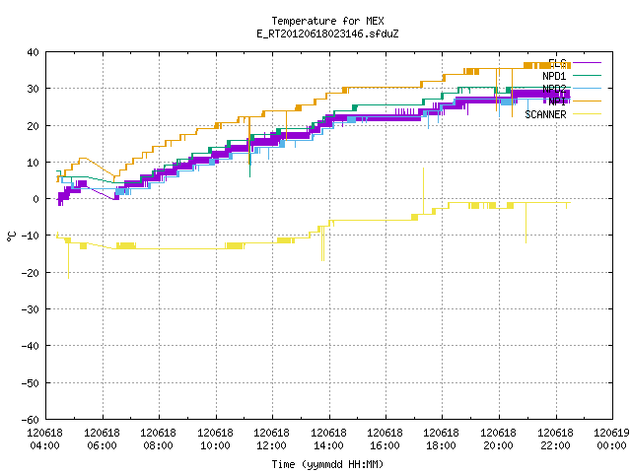Image resolution: width=631 pixels, height=473 pixels.
Task: Click the x-axis tick label 120618 18:00
Action: pos(442,439)
